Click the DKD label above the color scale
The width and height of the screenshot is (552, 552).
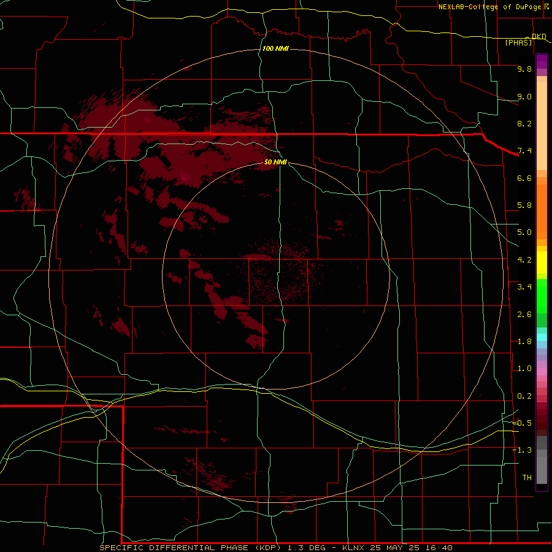(539, 36)
